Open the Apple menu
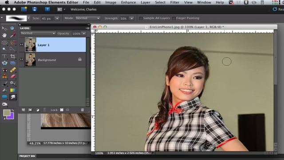The image size is (284, 160). point(7,2)
